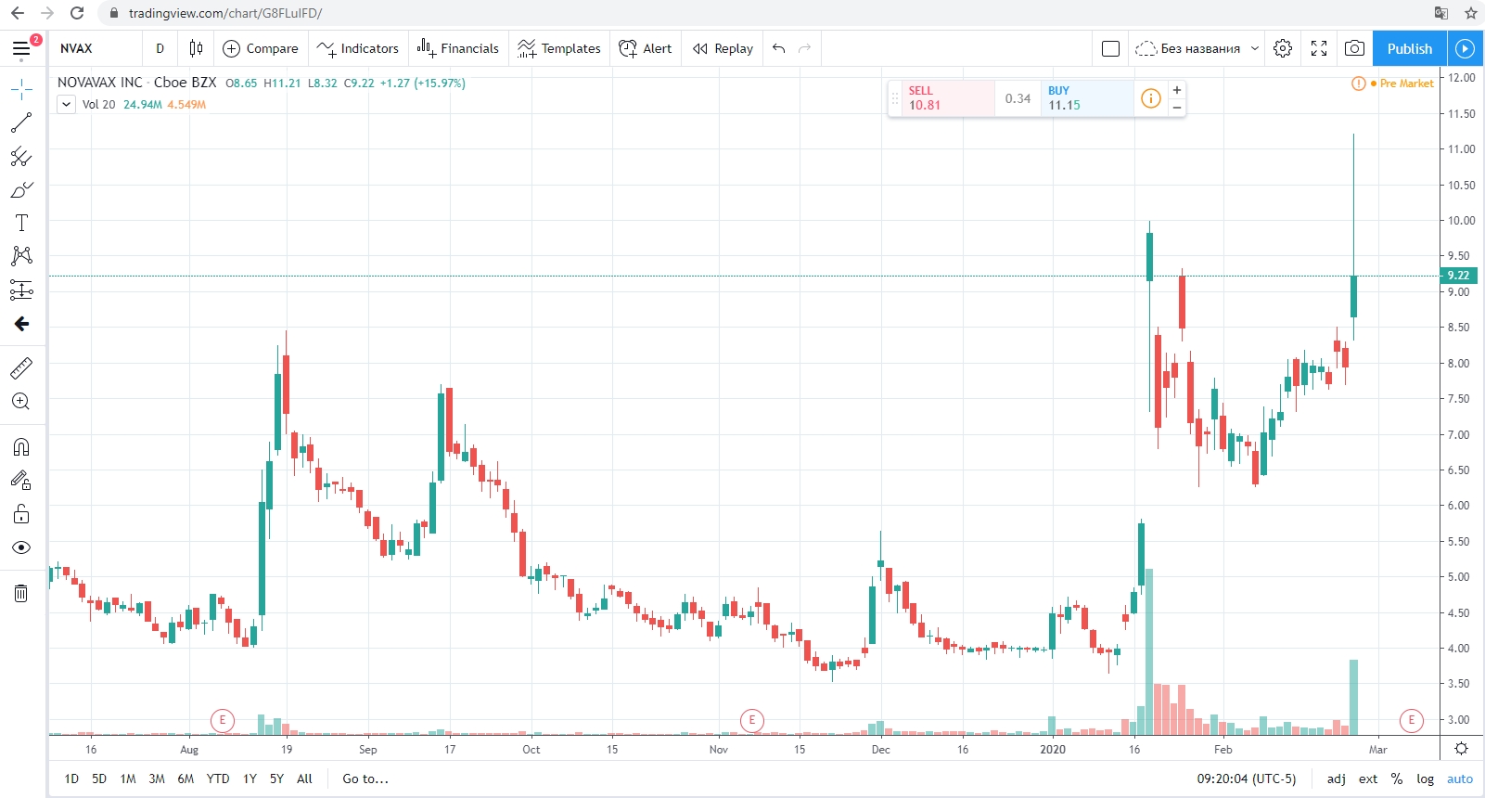Viewport: 1485px width, 798px height.
Task: Toggle log scale mode
Action: point(1426,779)
